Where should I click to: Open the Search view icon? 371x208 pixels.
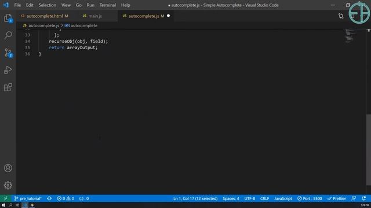(8, 35)
